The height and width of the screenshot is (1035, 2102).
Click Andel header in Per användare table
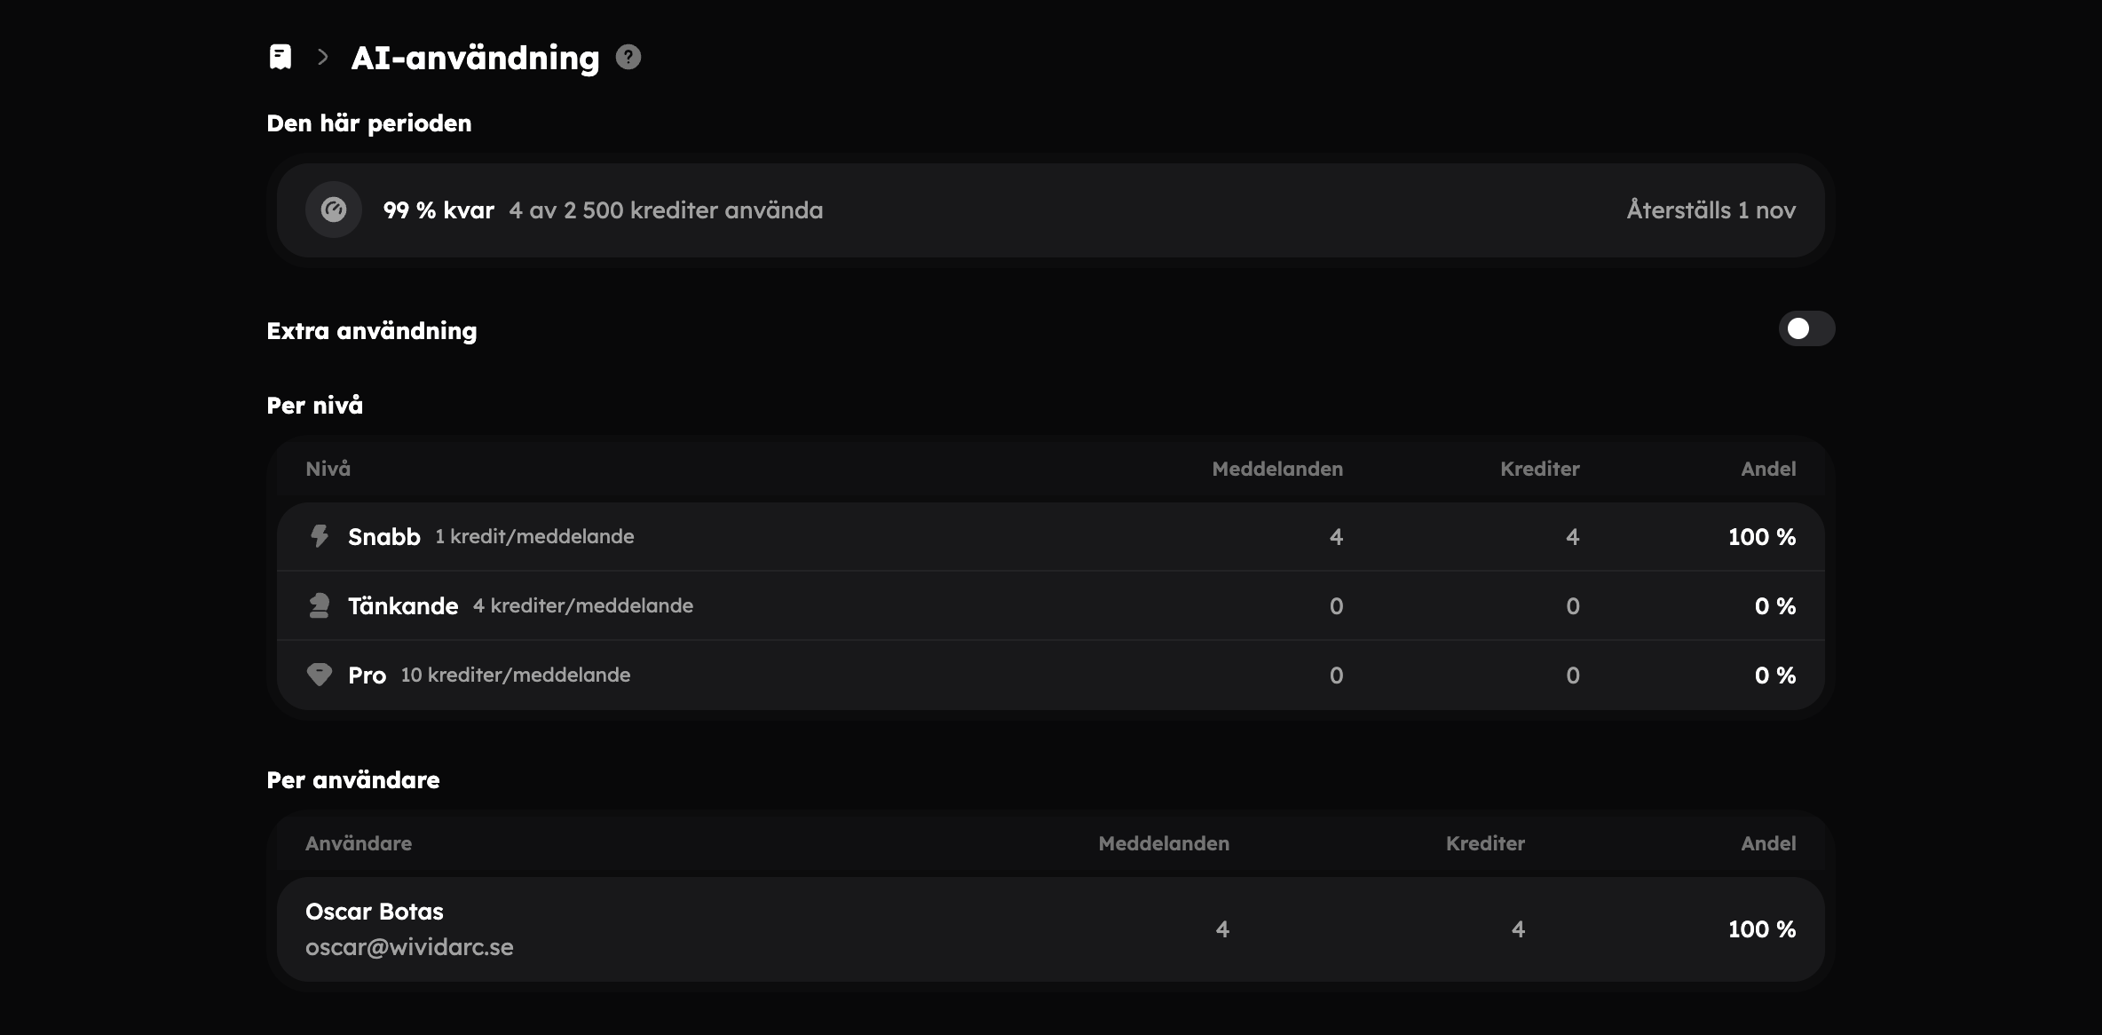click(1768, 843)
